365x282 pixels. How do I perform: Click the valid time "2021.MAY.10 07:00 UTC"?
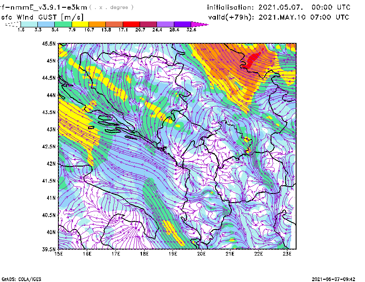(x=304, y=17)
